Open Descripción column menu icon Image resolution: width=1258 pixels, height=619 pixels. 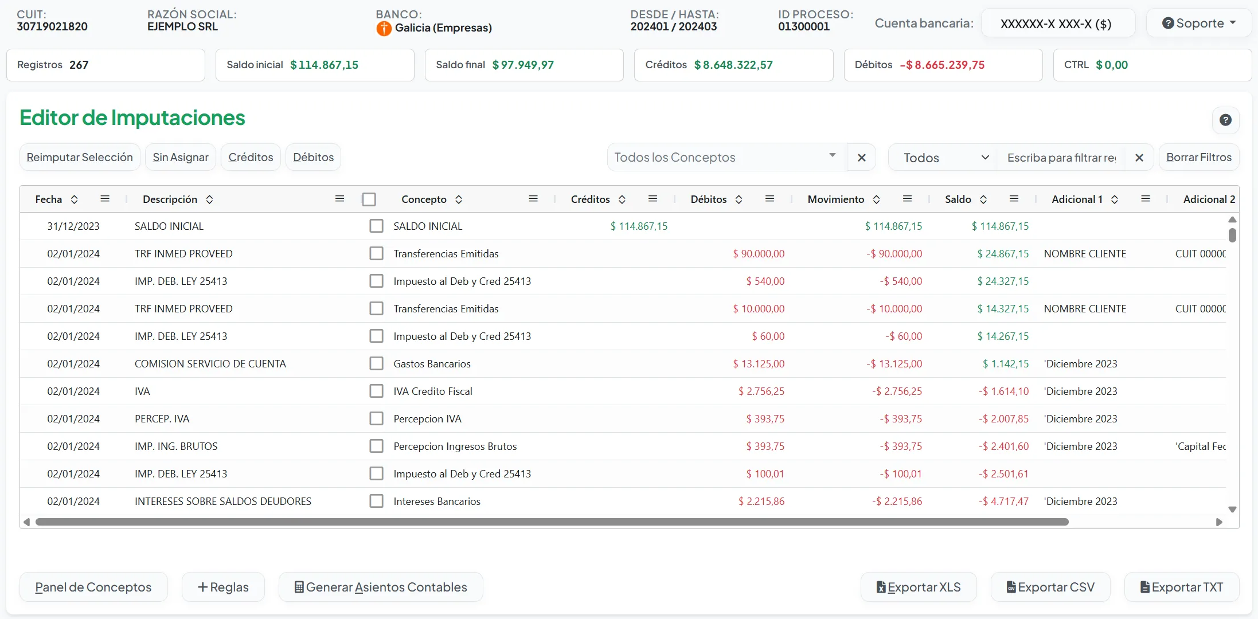tap(340, 199)
